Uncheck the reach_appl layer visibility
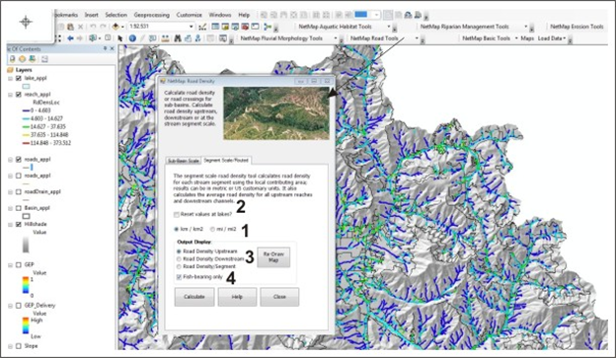 point(19,95)
